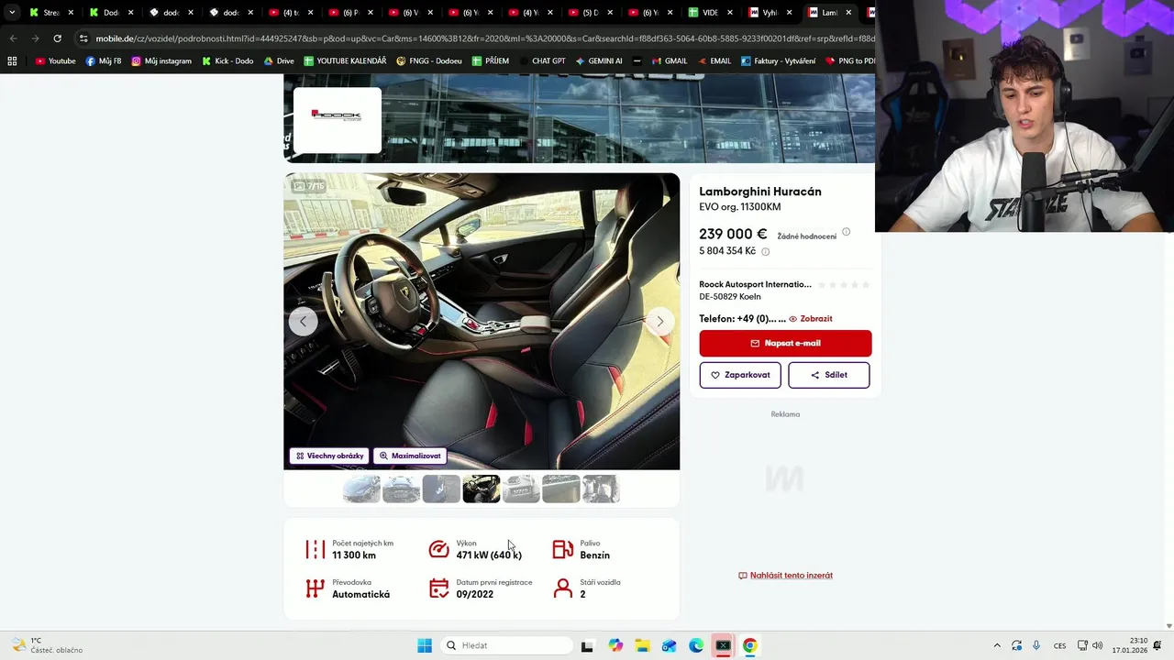Close the active Lamb tab
This screenshot has width=1174, height=660.
click(x=848, y=13)
